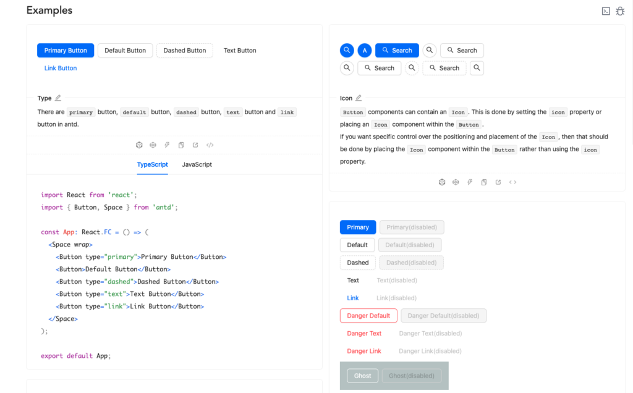
Task: Open Type demo in CodePen
Action: [x=153, y=145]
